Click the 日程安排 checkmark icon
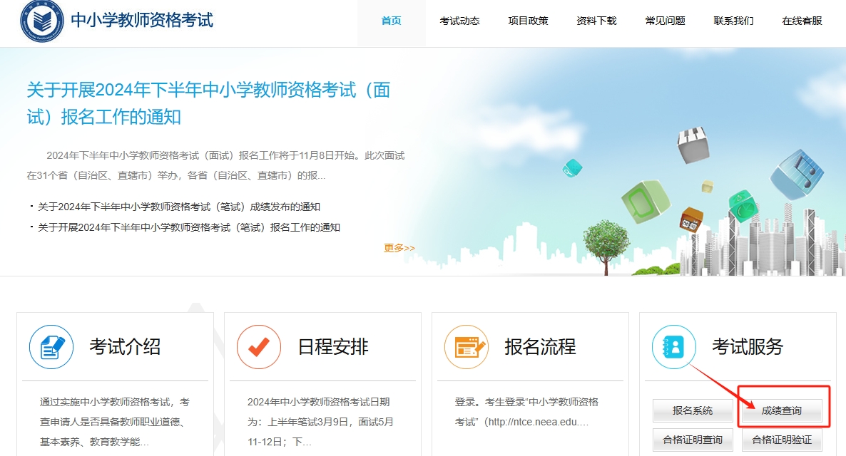The height and width of the screenshot is (456, 846). click(259, 347)
